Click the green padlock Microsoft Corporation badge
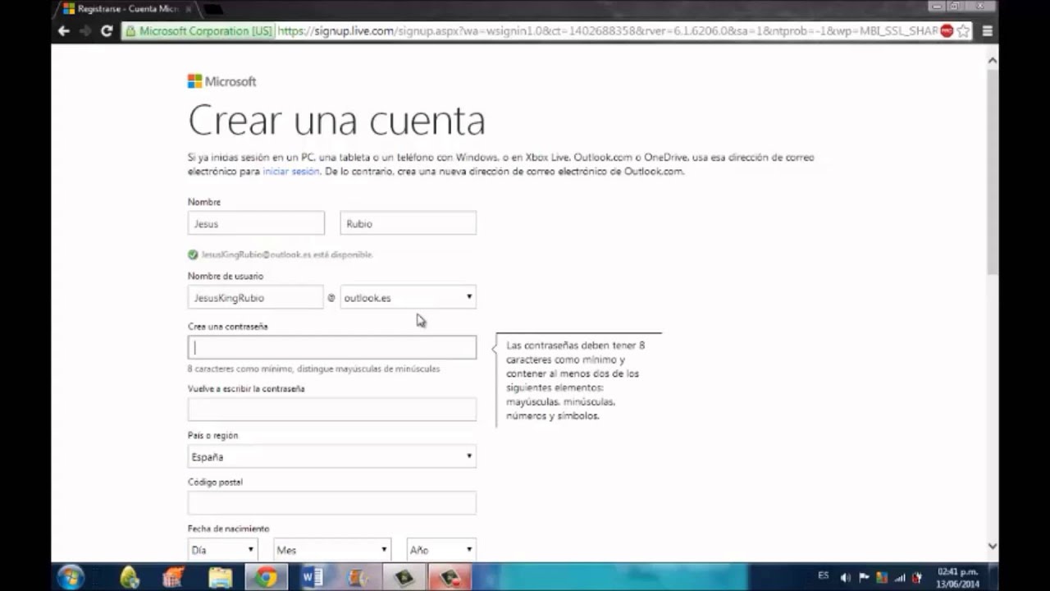The height and width of the screenshot is (591, 1050). click(x=199, y=31)
